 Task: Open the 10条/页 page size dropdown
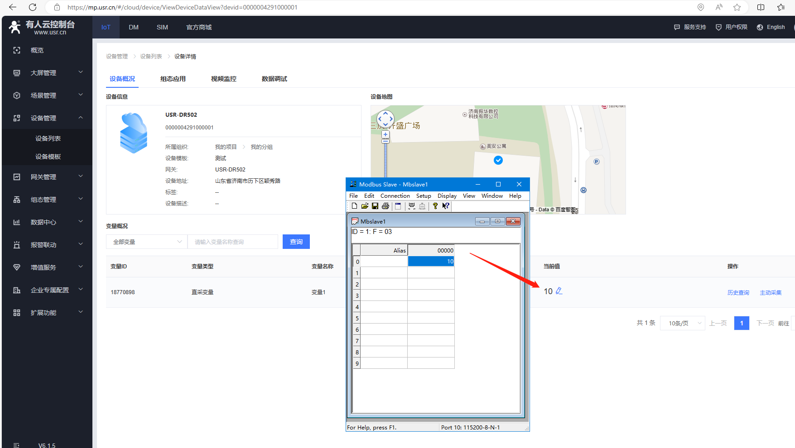[683, 323]
